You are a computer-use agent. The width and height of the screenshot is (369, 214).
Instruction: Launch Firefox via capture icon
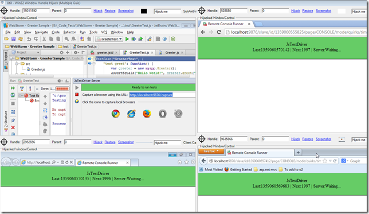[147, 114]
